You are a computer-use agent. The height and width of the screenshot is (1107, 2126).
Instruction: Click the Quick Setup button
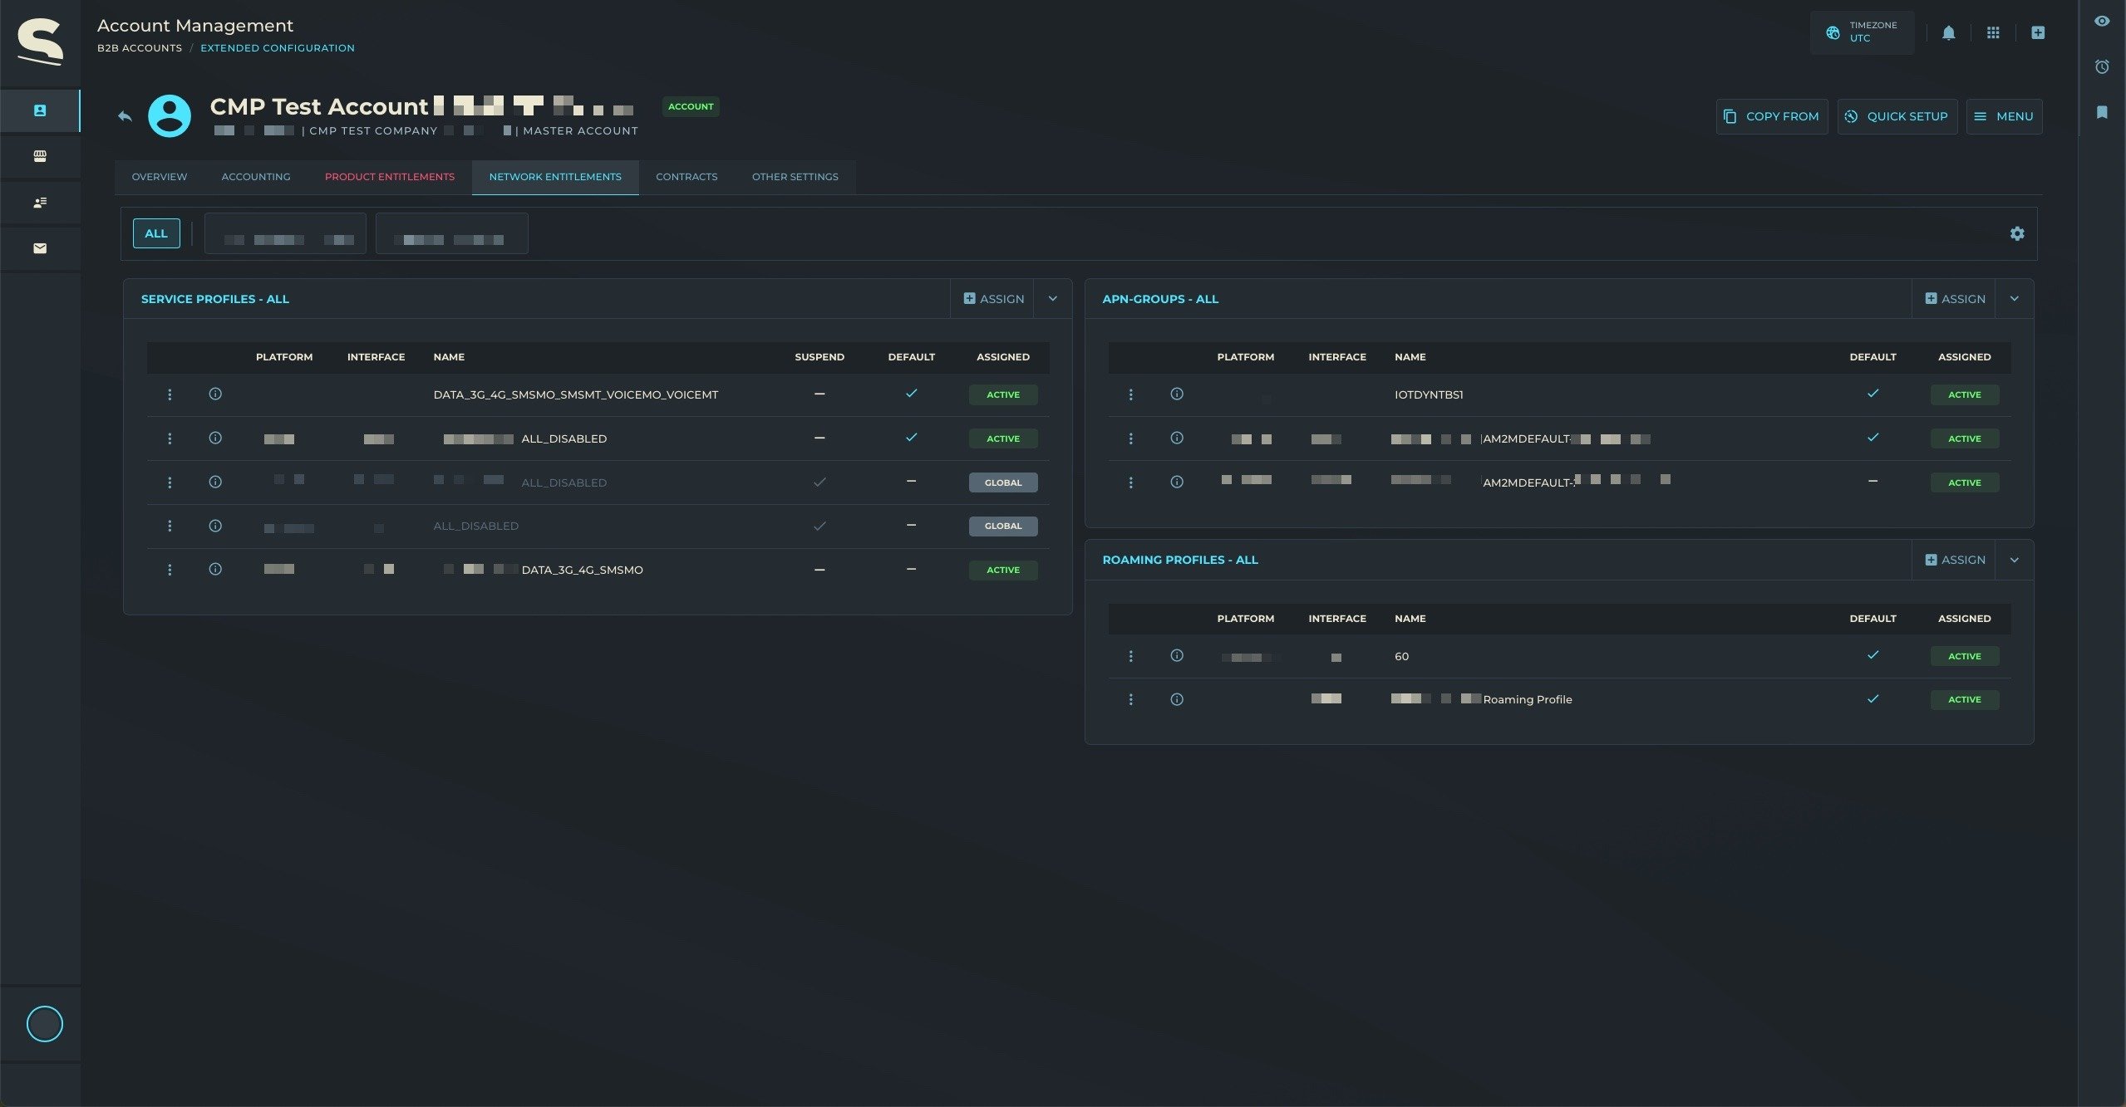[x=1897, y=117]
